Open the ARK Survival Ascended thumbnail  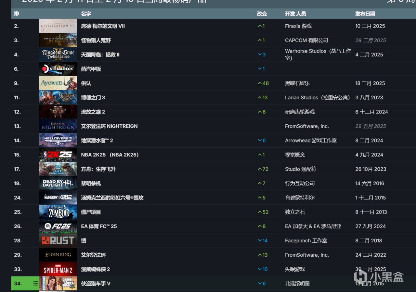tap(58, 169)
